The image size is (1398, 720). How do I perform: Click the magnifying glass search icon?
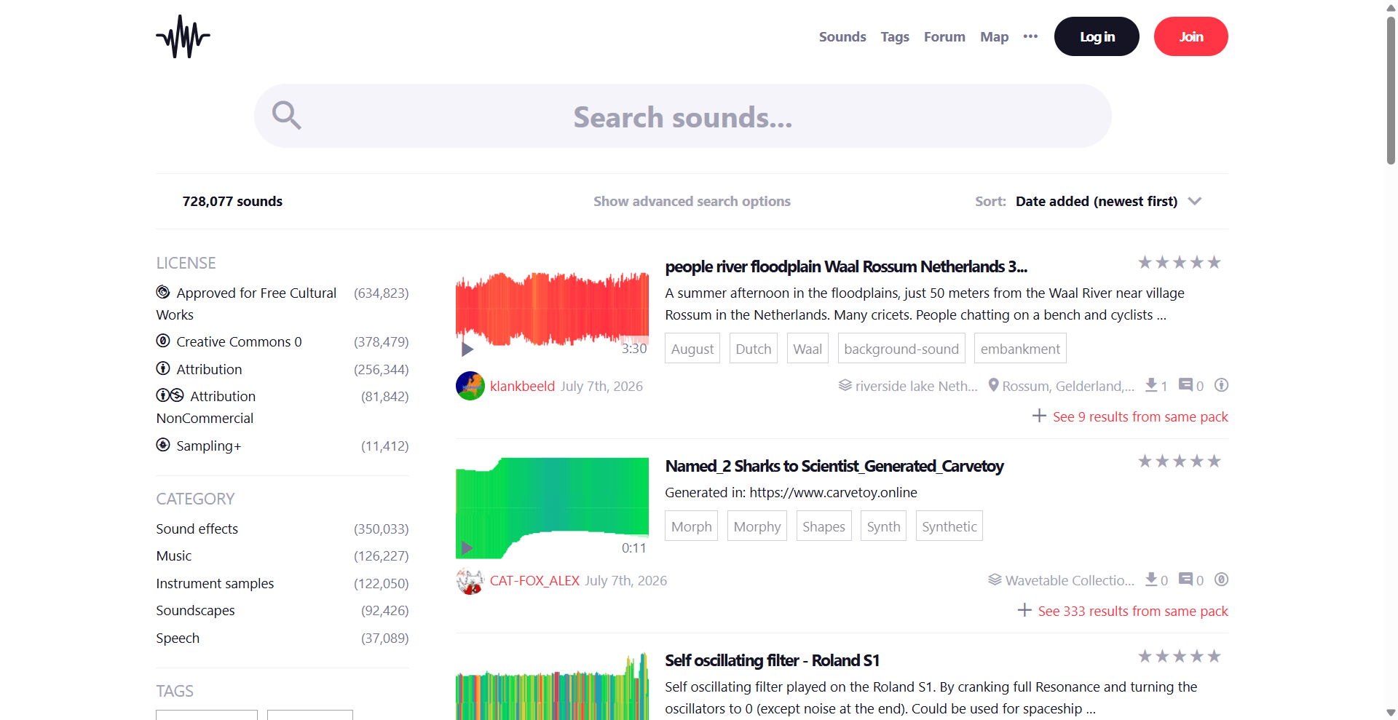286,115
